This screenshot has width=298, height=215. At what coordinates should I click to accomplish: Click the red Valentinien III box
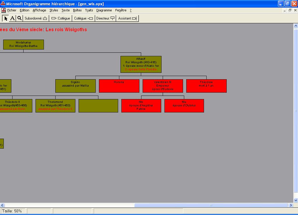pos(163,86)
